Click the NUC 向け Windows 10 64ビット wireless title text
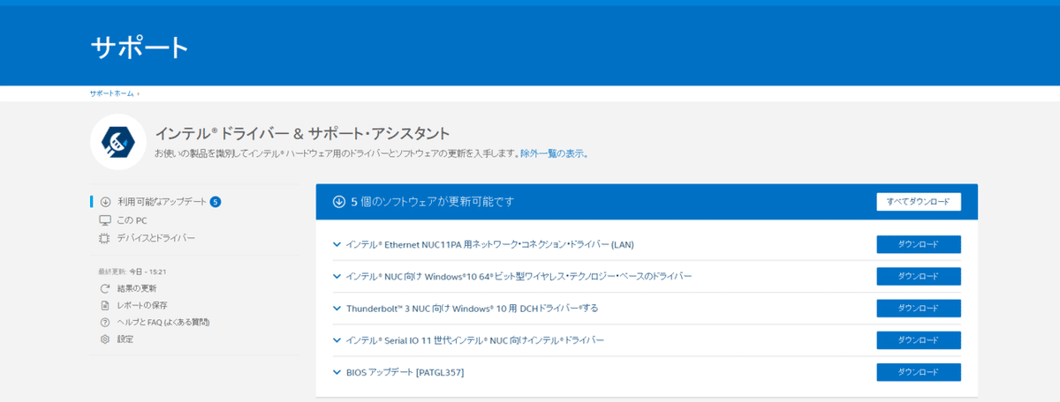The image size is (1060, 402). (x=519, y=276)
